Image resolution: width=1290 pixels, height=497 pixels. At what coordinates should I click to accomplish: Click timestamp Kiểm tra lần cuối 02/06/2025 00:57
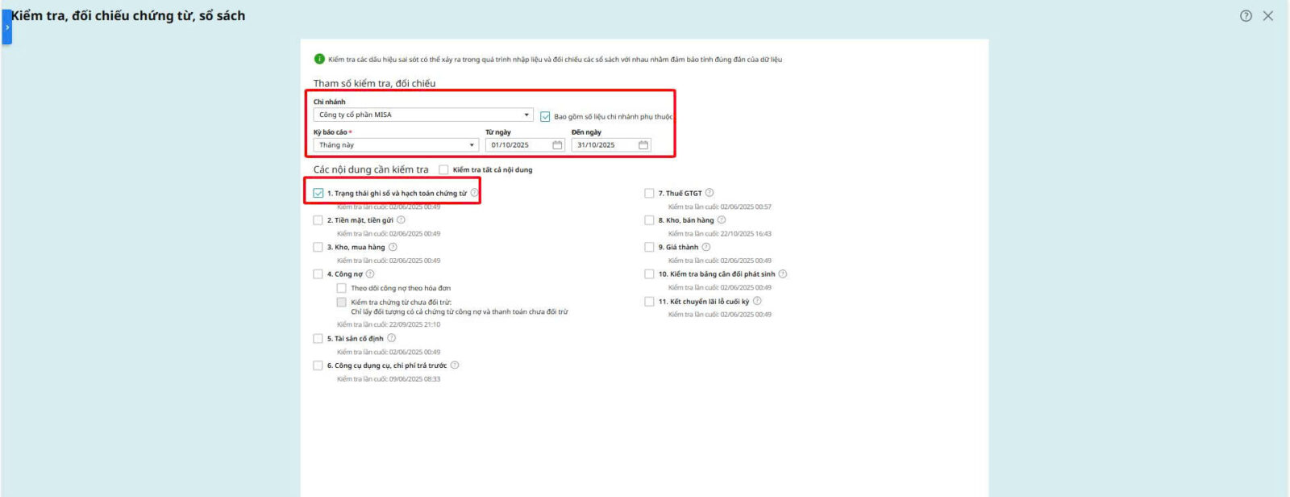[720, 207]
